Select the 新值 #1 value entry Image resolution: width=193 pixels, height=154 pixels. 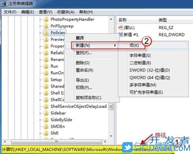[x=131, y=35]
